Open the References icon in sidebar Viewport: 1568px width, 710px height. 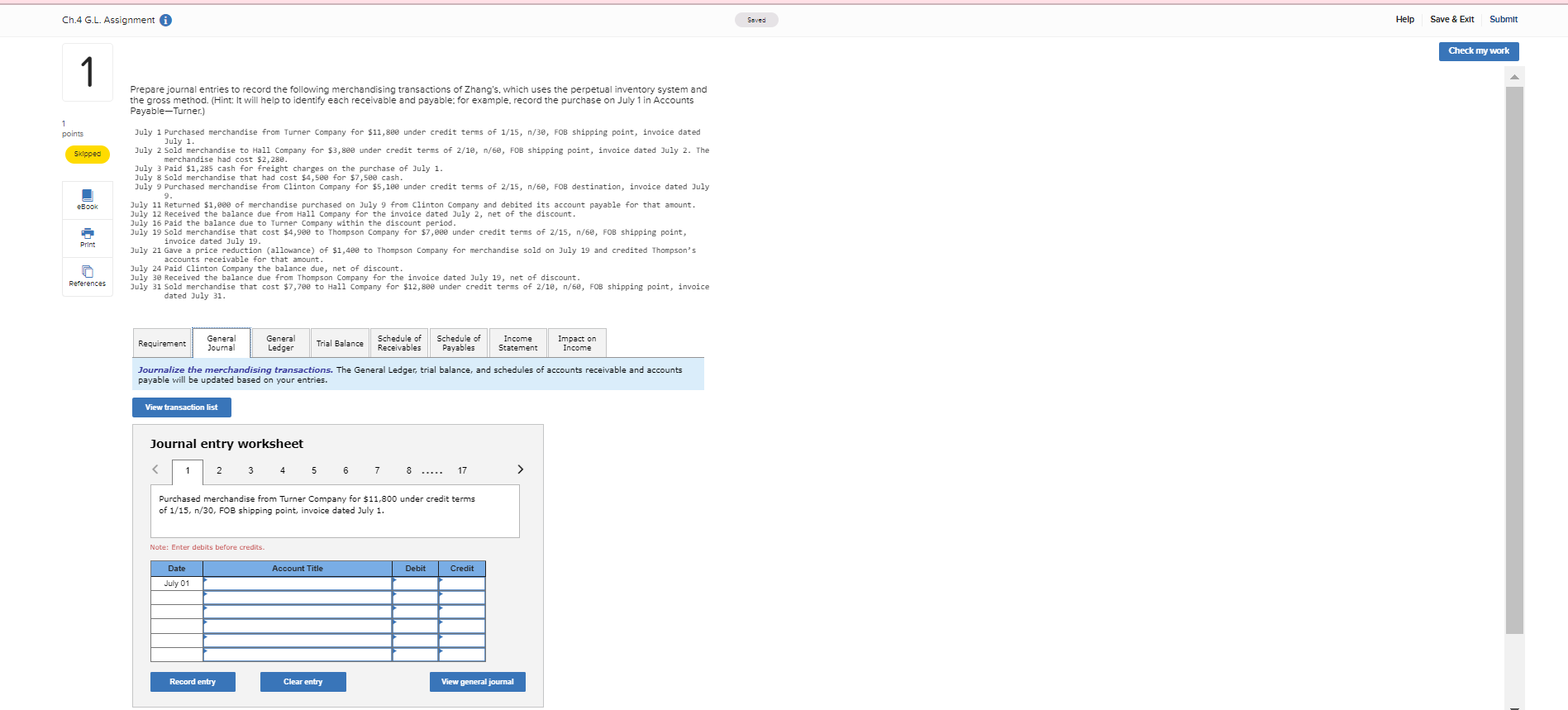coord(88,276)
